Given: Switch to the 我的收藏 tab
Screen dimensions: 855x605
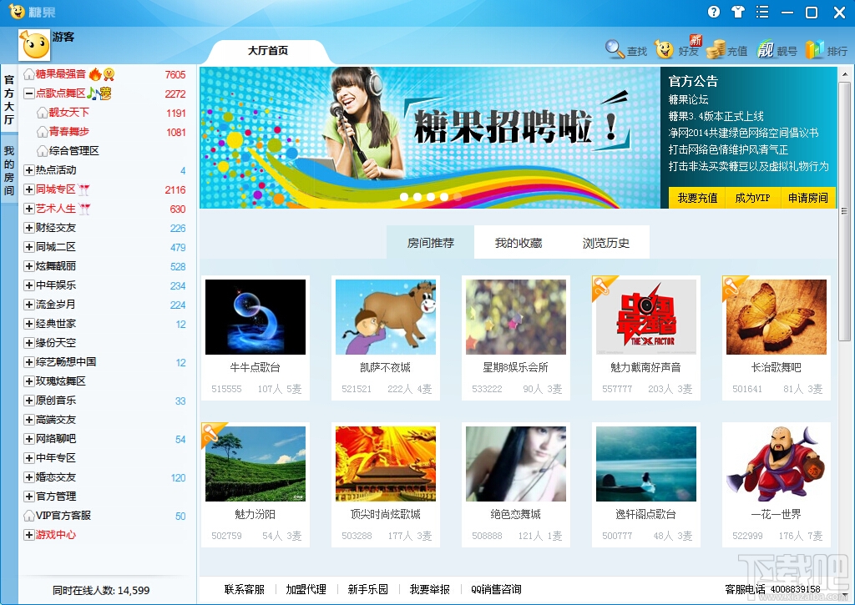Looking at the screenshot, I should (x=518, y=243).
